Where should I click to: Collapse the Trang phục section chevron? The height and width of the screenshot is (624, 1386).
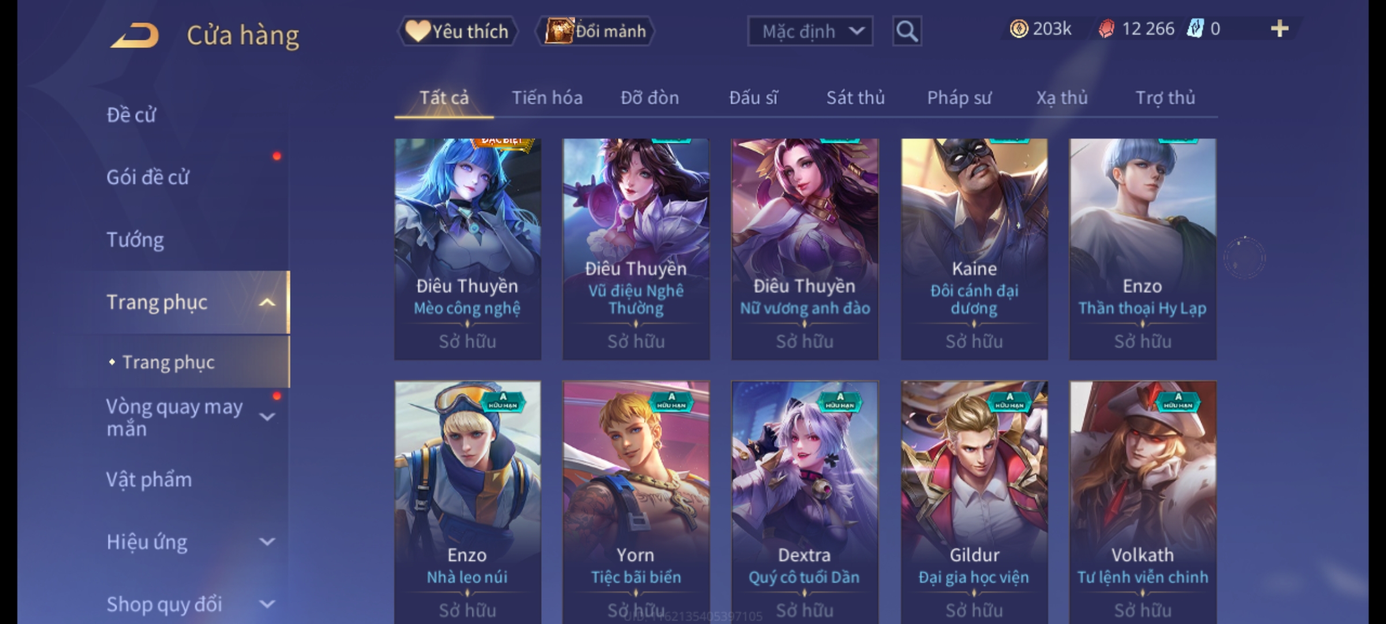point(267,302)
